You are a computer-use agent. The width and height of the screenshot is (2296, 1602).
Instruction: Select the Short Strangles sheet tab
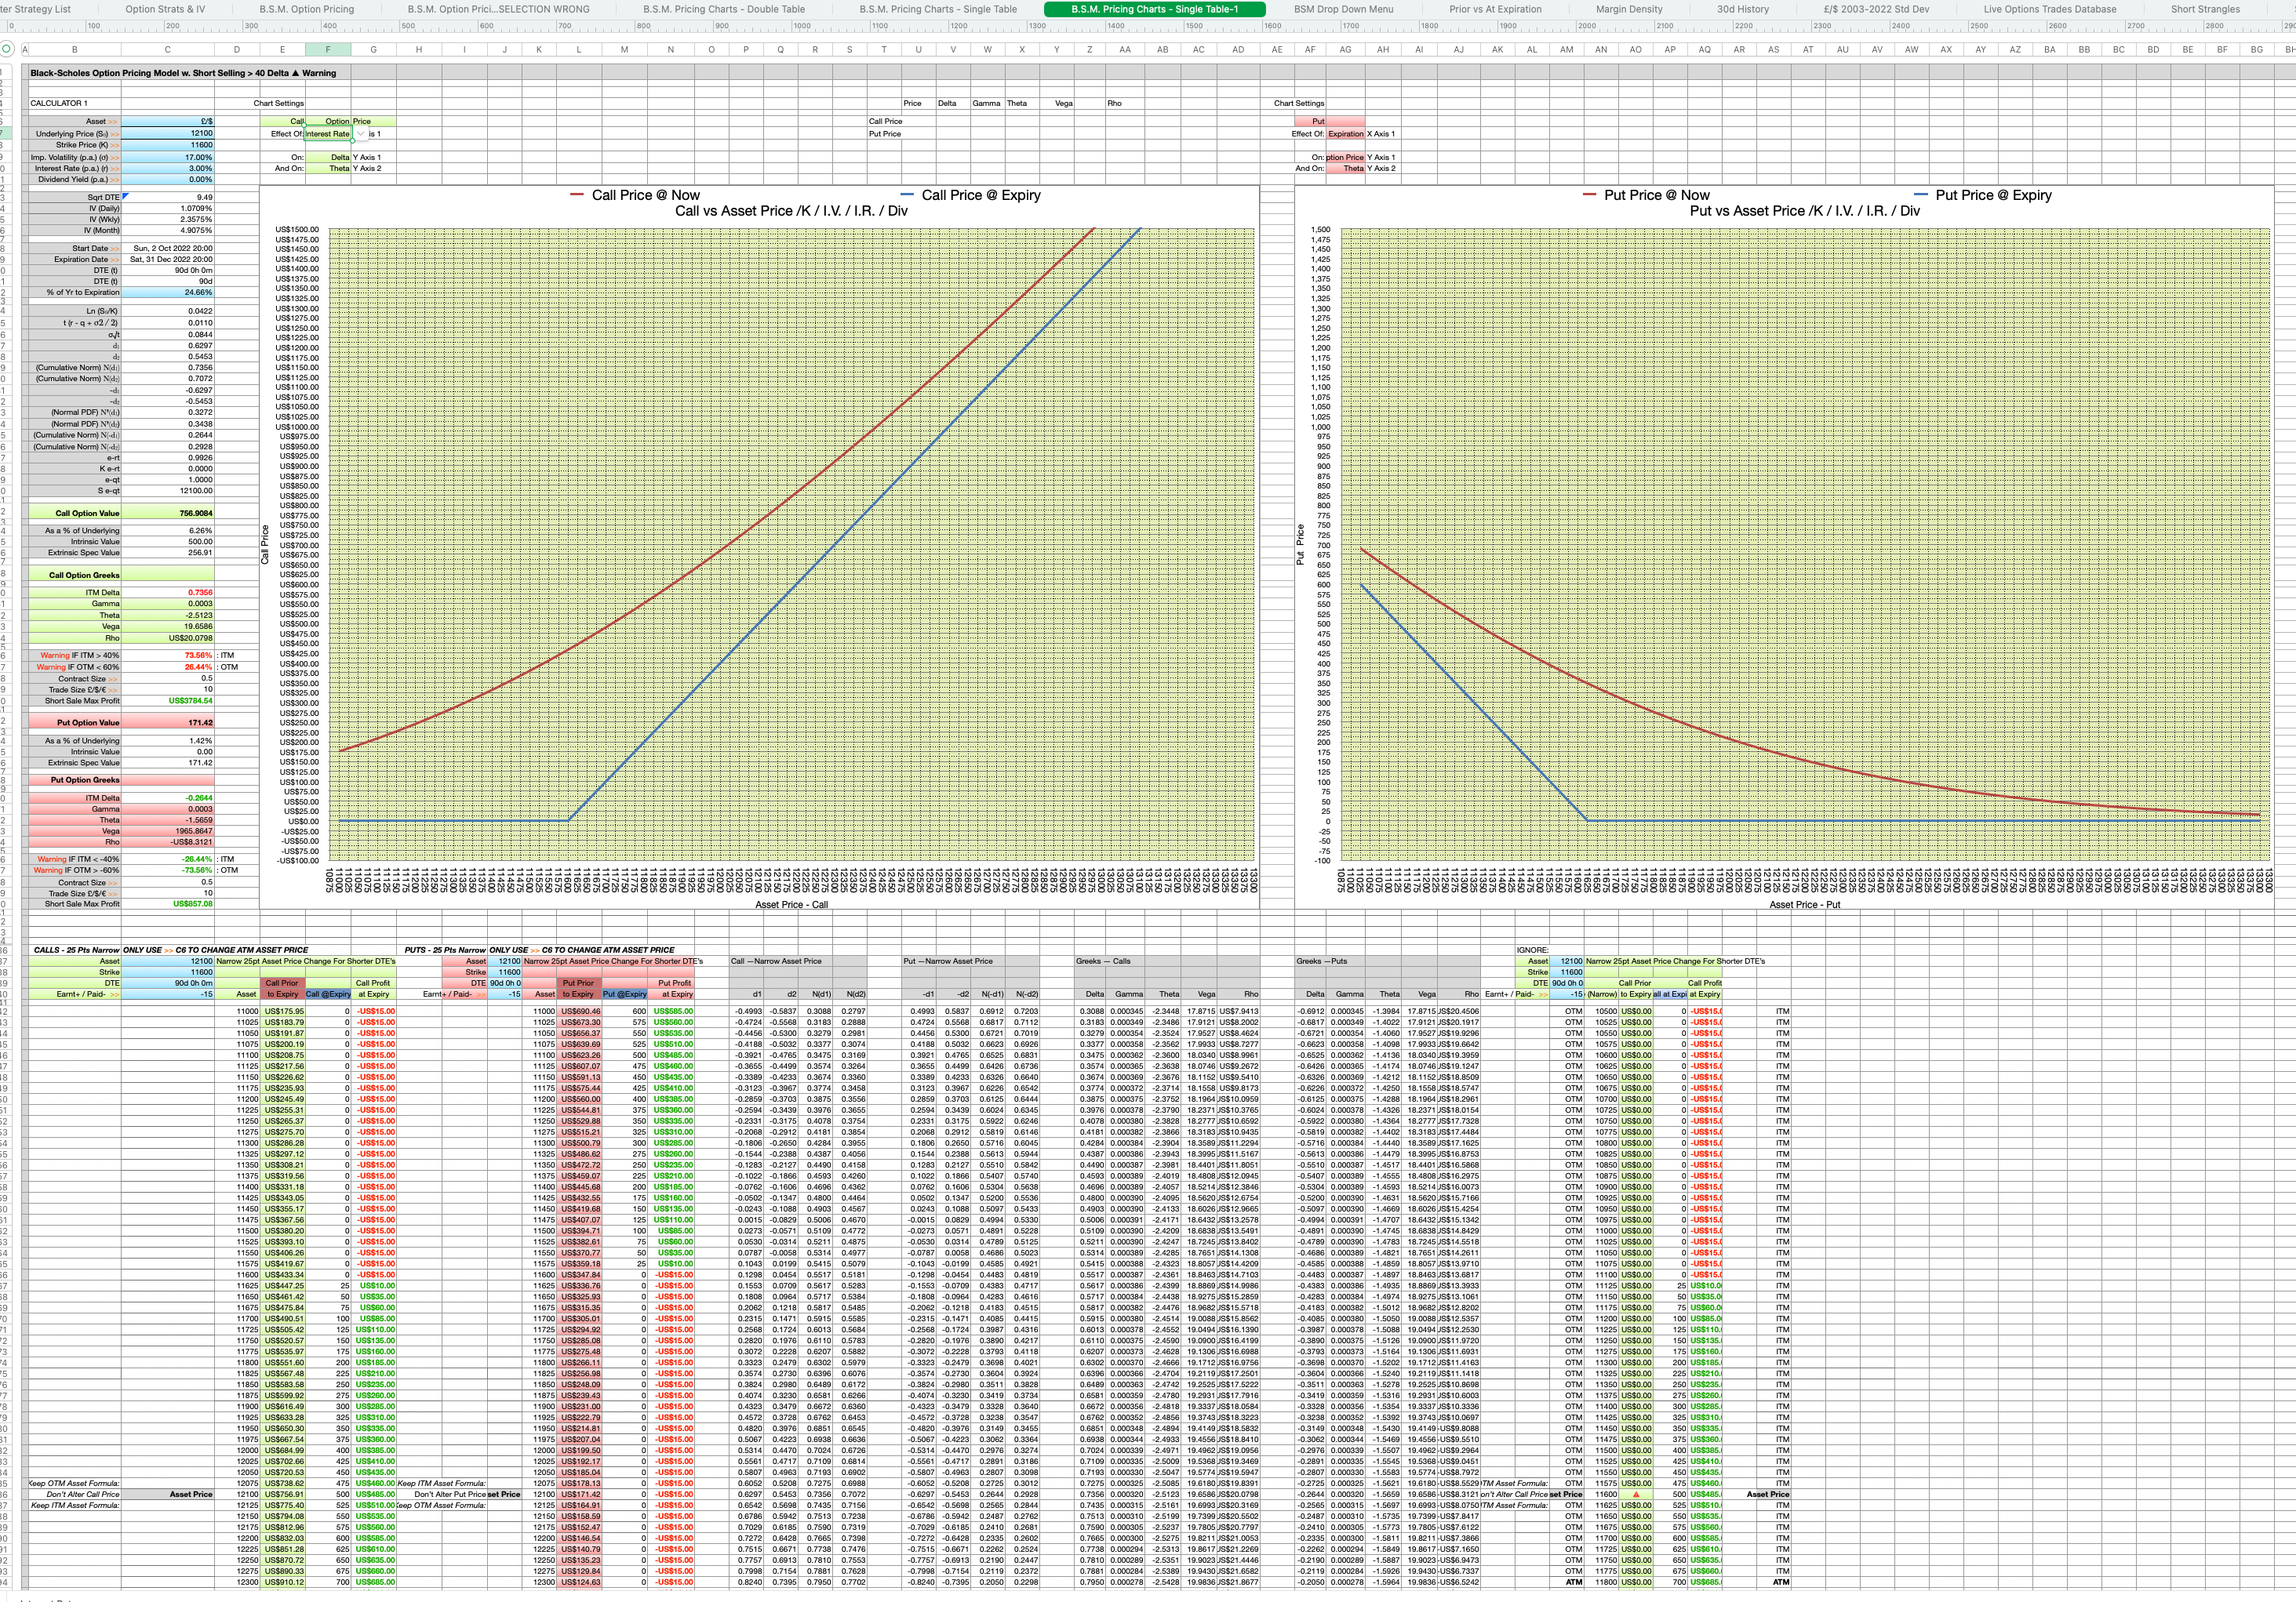tap(2205, 9)
